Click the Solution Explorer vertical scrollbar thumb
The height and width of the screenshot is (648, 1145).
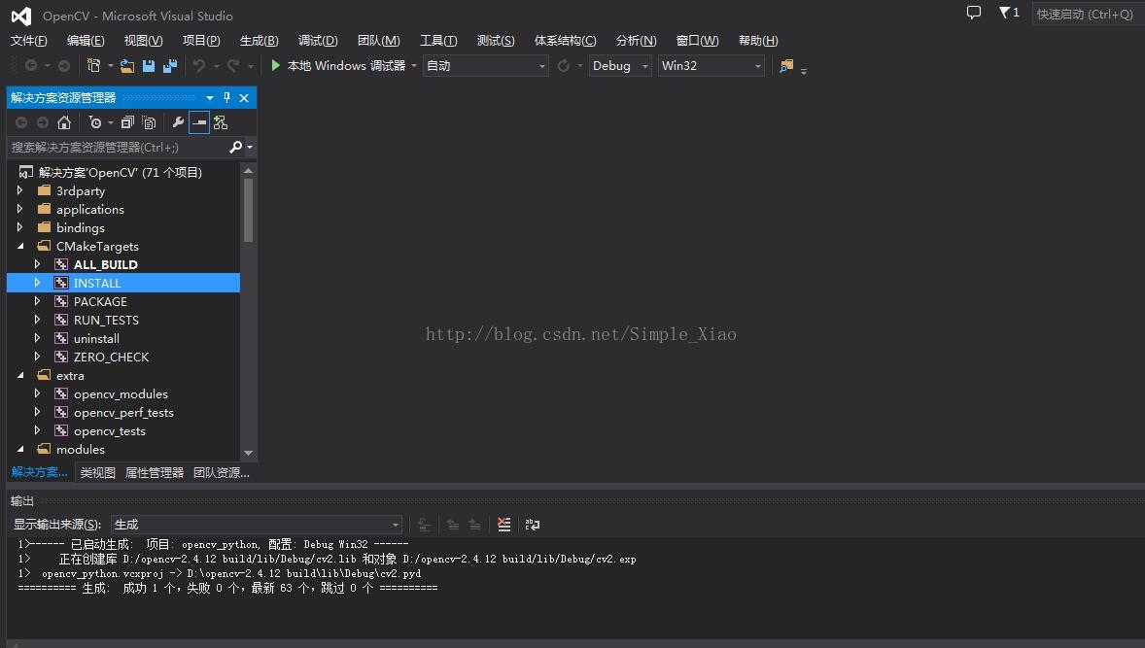248,210
